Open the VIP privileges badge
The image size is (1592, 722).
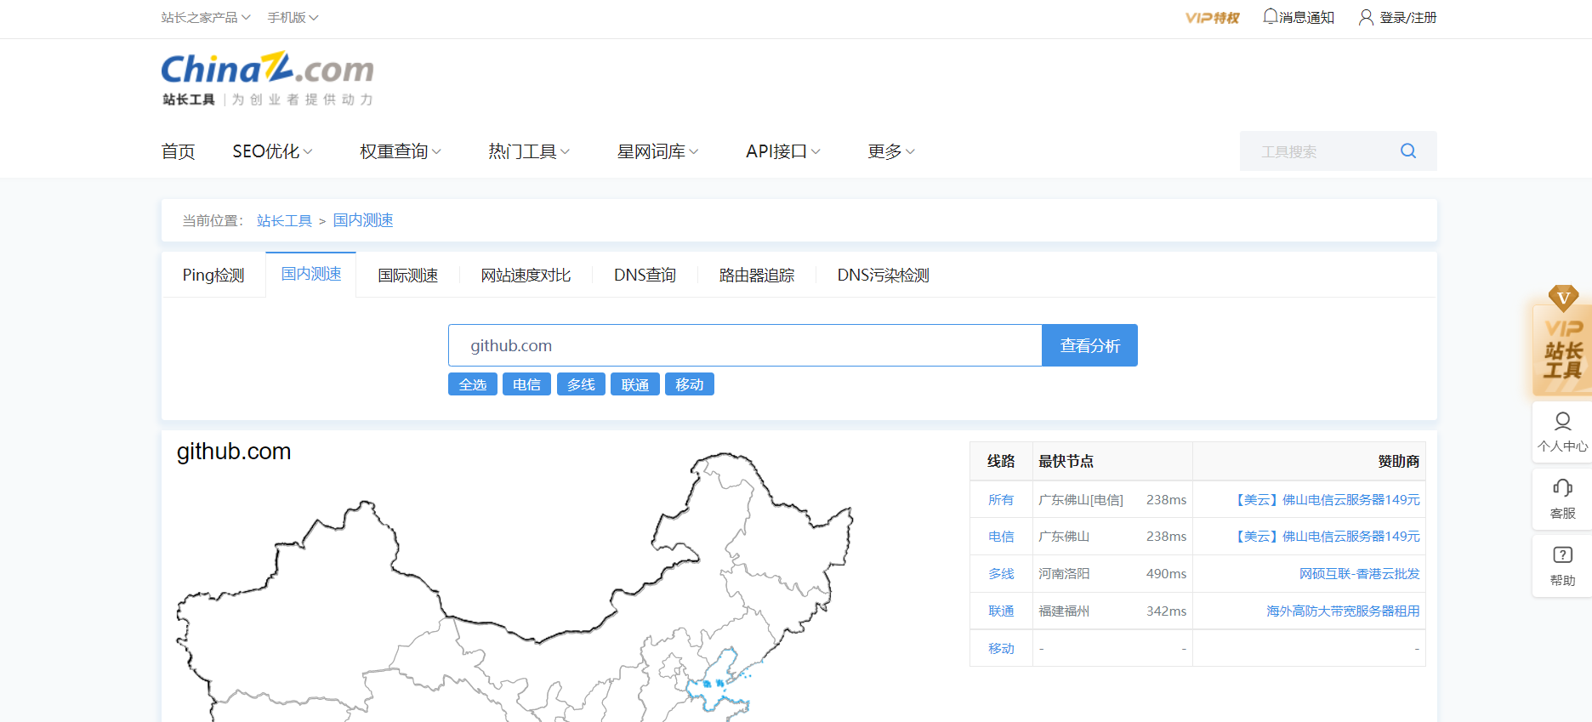point(1212,18)
